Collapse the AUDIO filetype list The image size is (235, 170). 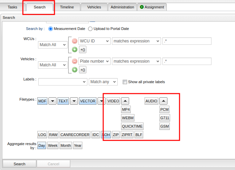coord(163,101)
